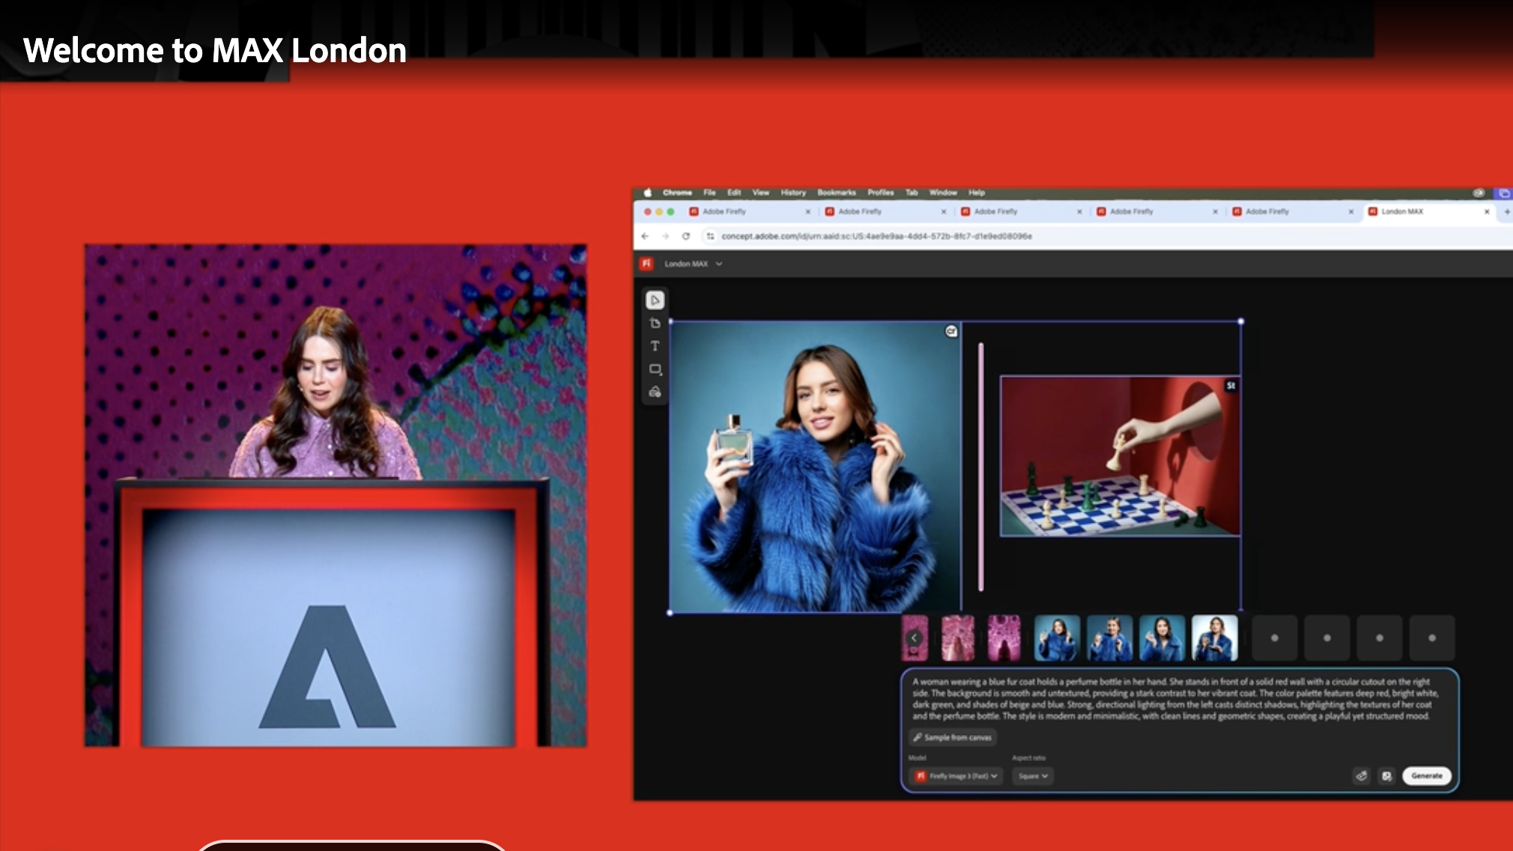The image size is (1513, 851).
Task: Close the London MAX browser tab
Action: point(1487,212)
